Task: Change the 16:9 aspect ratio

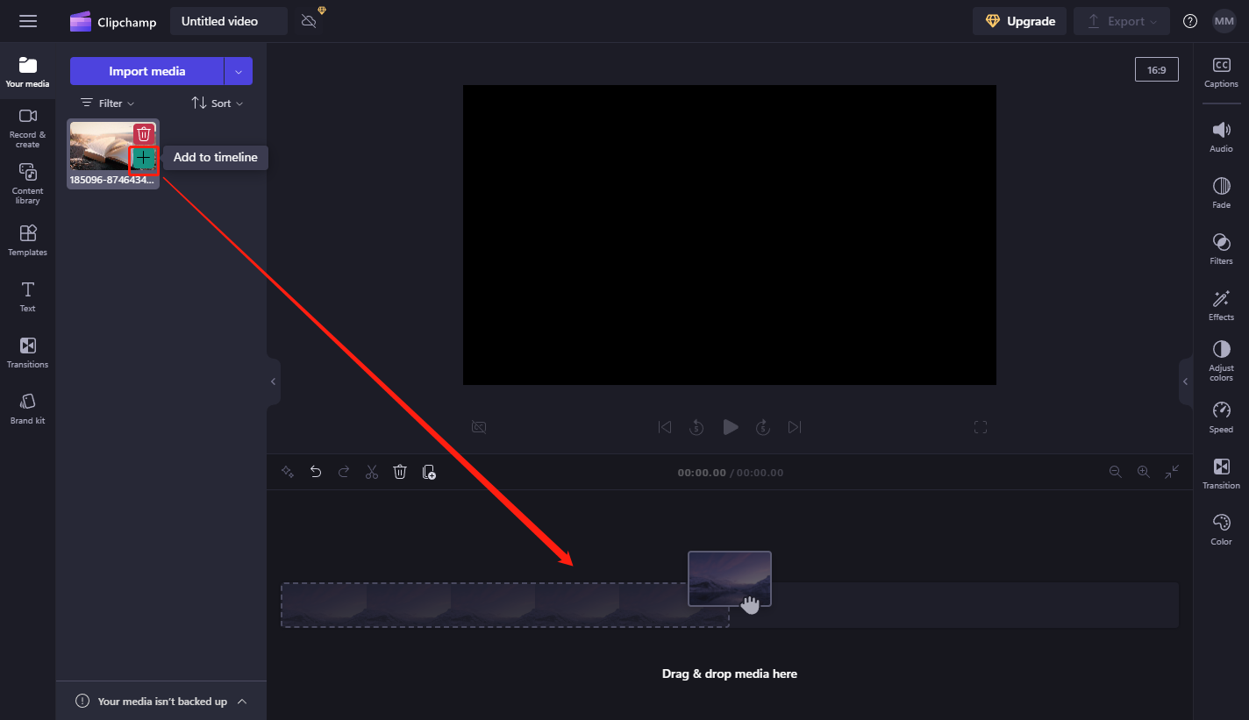Action: 1156,69
